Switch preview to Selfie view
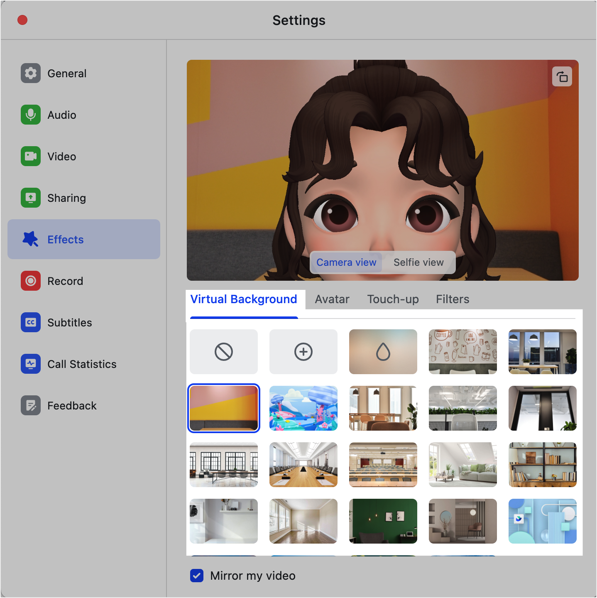The height and width of the screenshot is (598, 597). [418, 262]
